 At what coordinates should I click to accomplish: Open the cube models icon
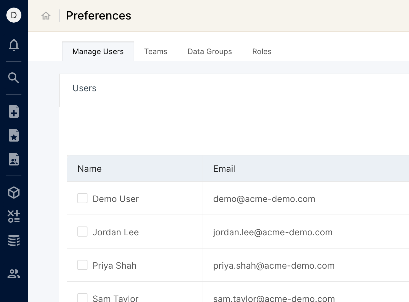pyautogui.click(x=14, y=193)
